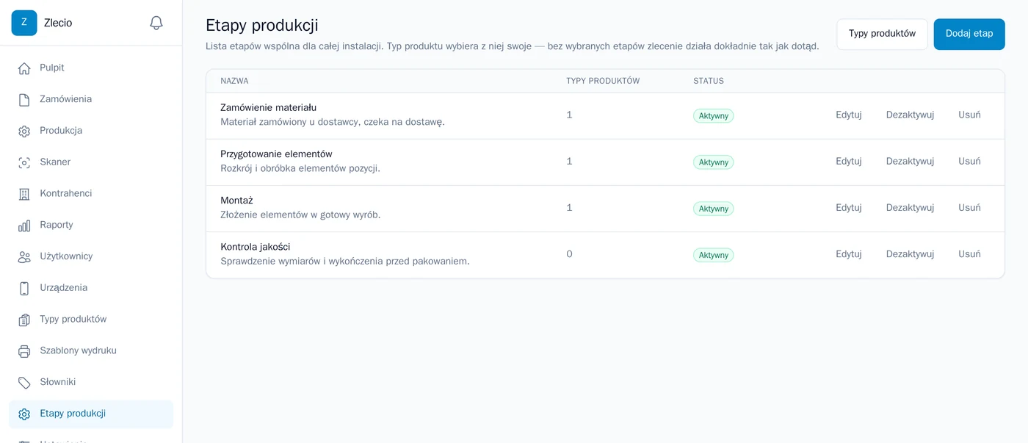Screen dimensions: 1028x443
Task: Edit the Kontrola jakości stage
Action: pos(848,253)
